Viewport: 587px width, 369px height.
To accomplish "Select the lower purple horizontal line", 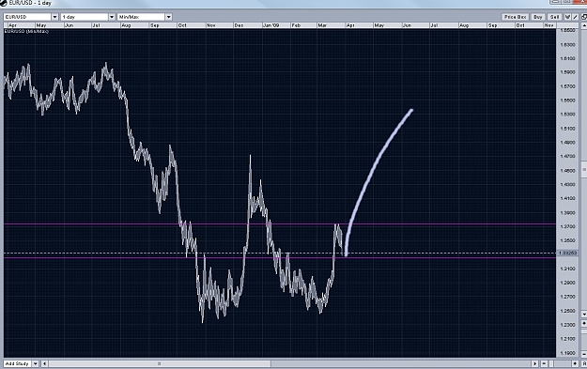I will [280, 258].
